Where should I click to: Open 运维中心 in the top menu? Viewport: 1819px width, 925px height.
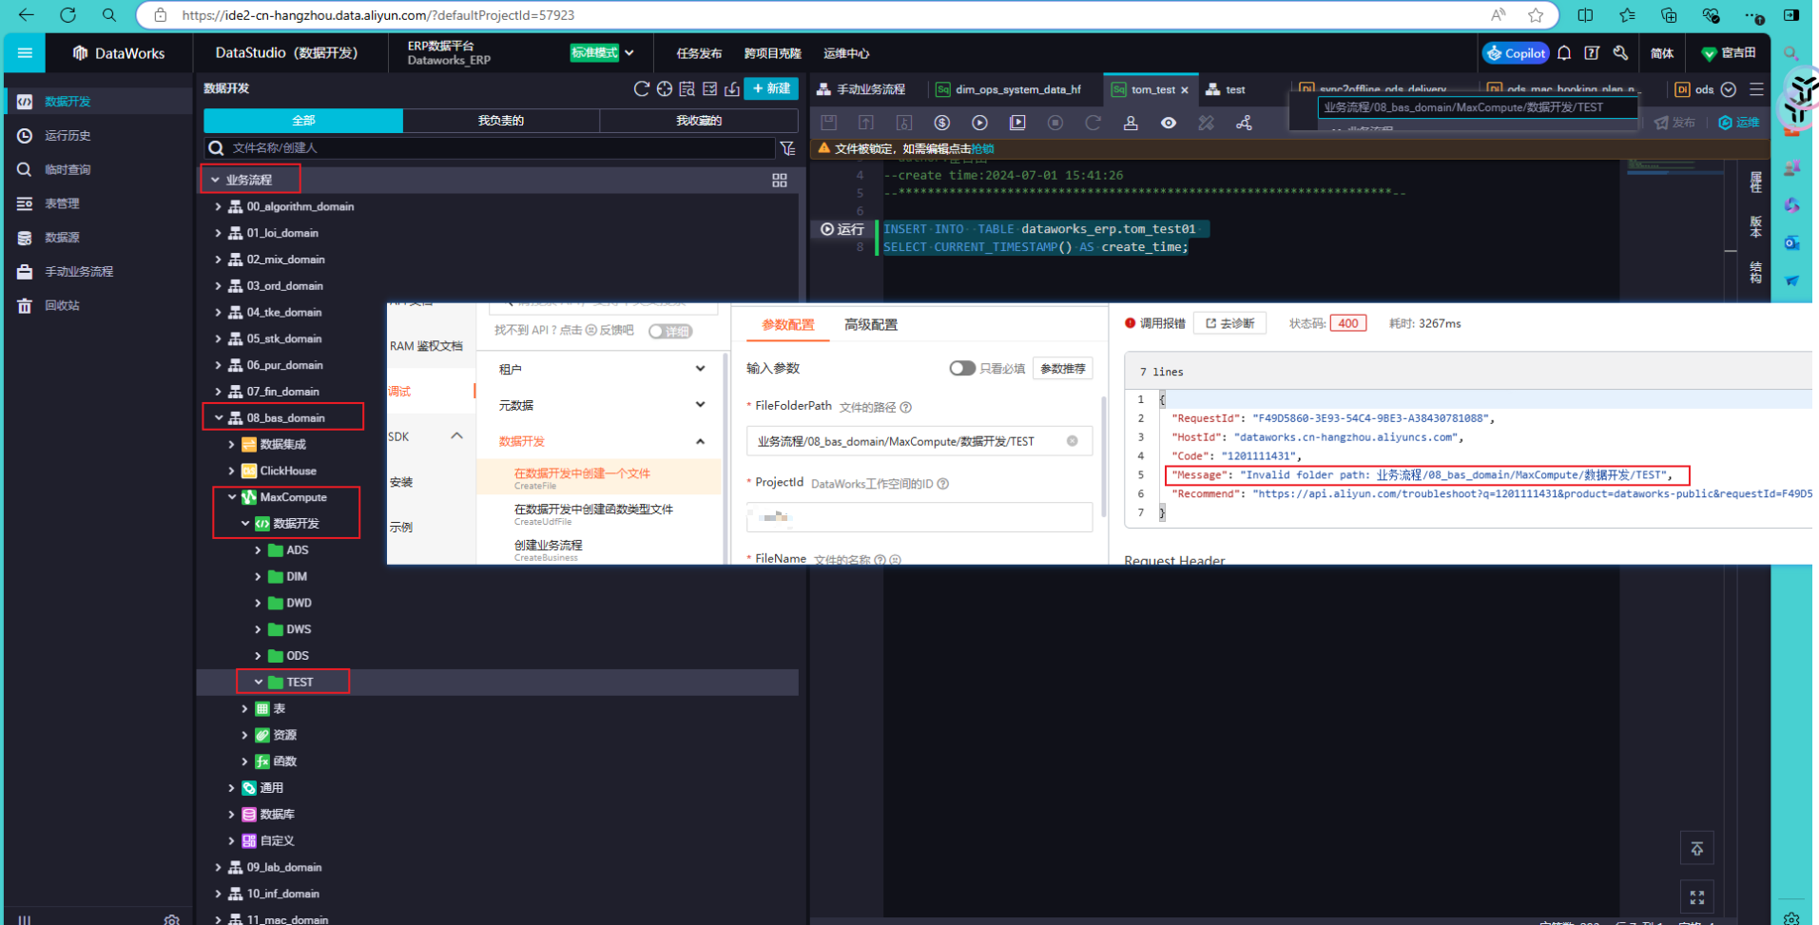[x=846, y=53]
